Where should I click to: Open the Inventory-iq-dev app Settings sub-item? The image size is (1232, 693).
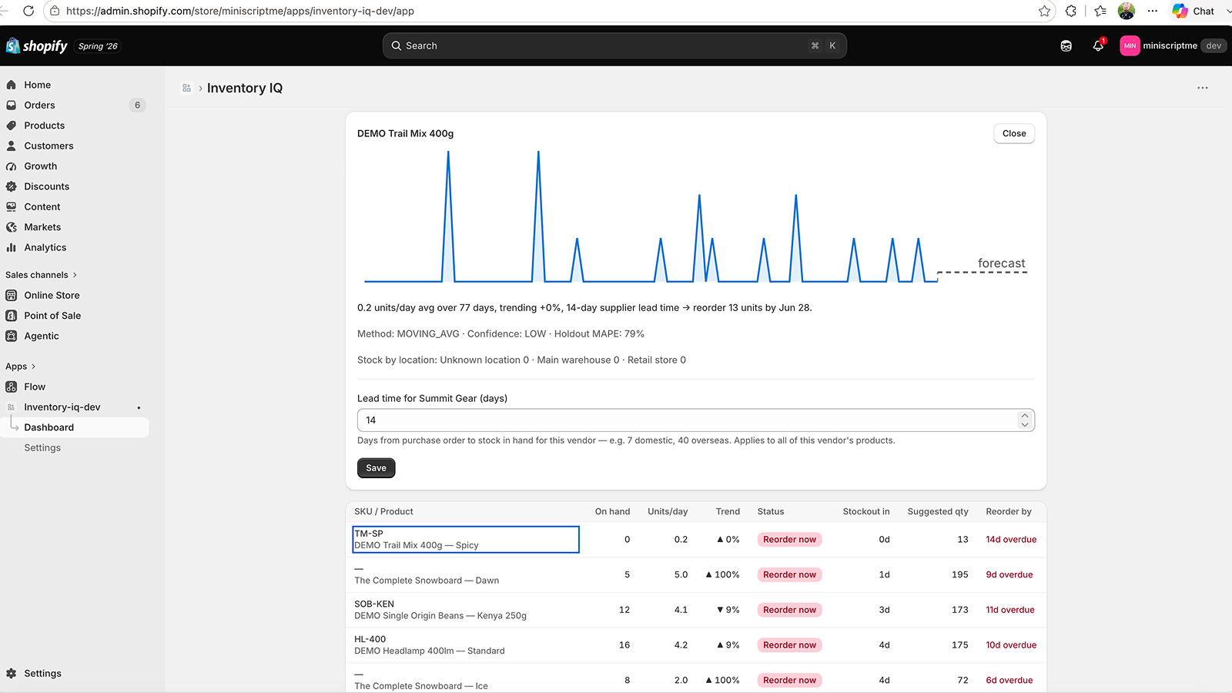click(x=42, y=448)
